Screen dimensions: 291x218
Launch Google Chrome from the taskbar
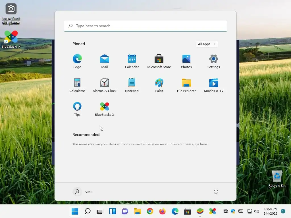pos(150,211)
